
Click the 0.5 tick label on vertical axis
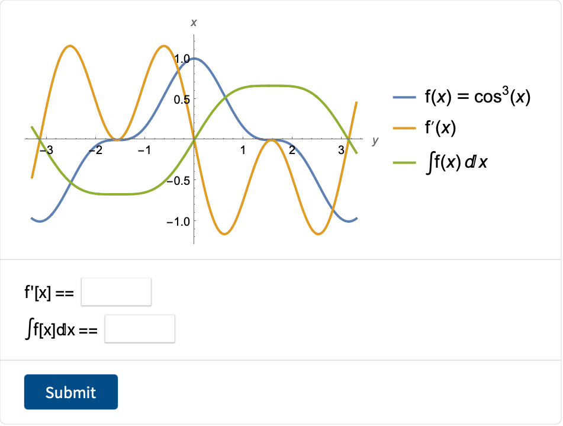[182, 100]
